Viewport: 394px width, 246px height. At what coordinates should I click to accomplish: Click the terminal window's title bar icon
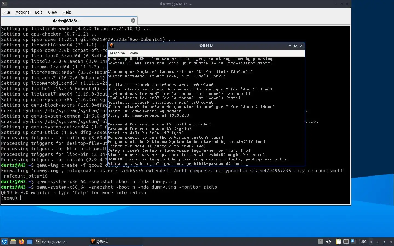pyautogui.click(x=4, y=4)
